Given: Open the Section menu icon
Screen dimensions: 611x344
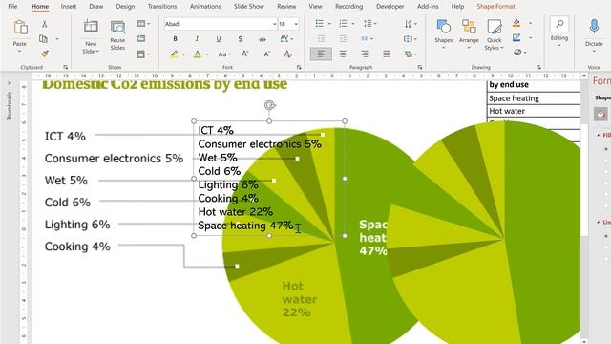Looking at the screenshot, I should pyautogui.click(x=141, y=54).
